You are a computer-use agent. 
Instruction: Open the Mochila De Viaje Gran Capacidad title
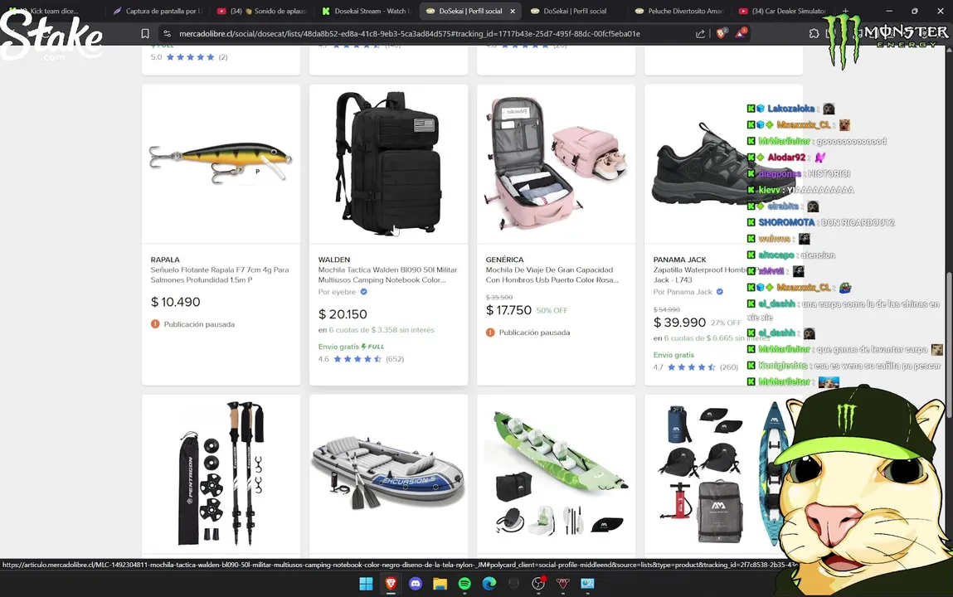click(552, 274)
